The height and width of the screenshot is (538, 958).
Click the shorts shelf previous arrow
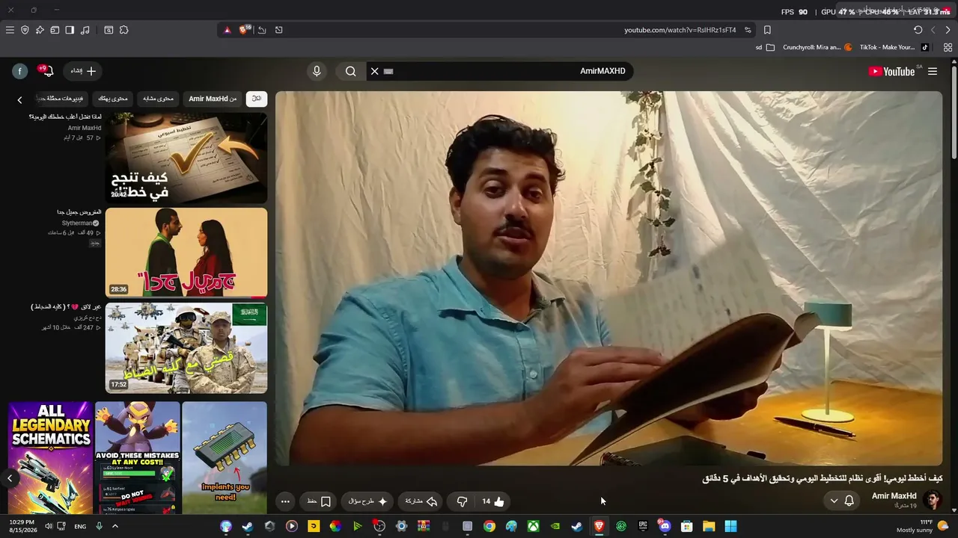pyautogui.click(x=10, y=478)
